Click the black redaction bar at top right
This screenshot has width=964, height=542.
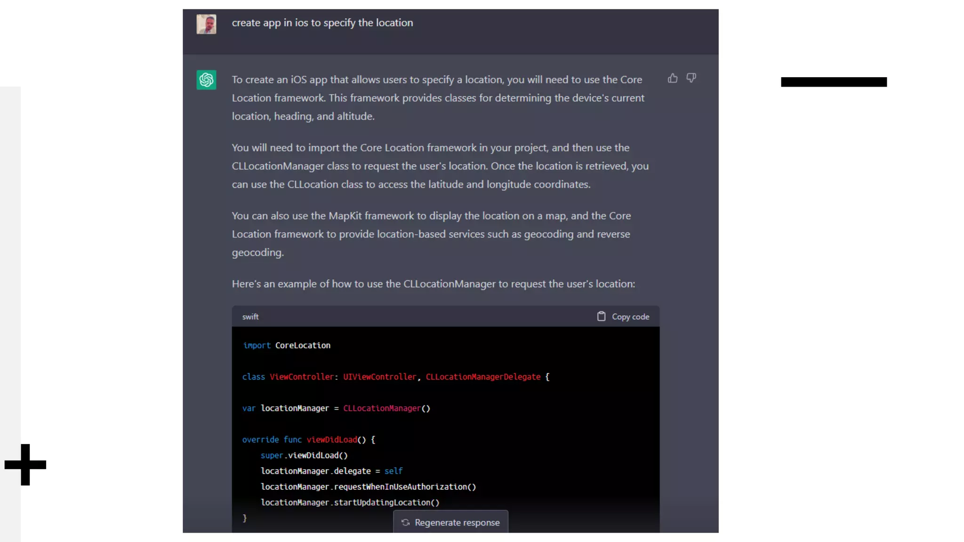(834, 82)
